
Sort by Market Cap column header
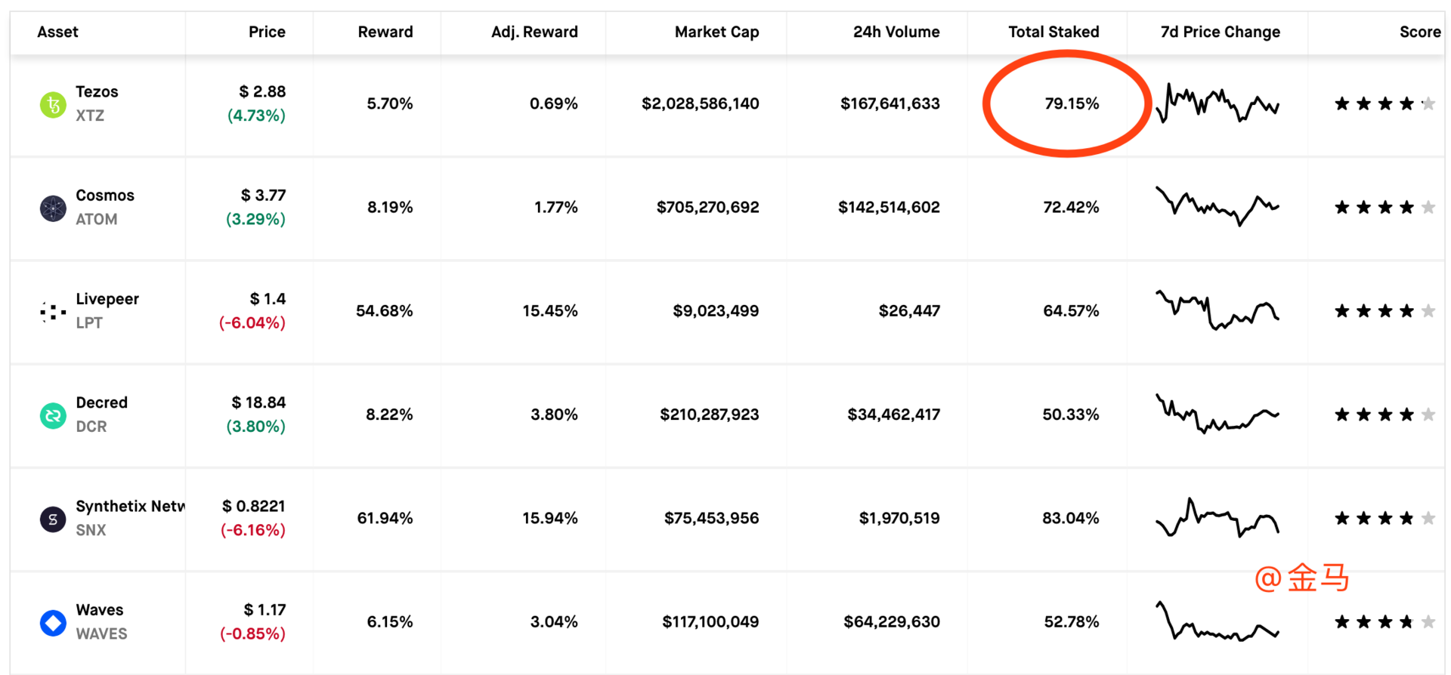tap(716, 32)
